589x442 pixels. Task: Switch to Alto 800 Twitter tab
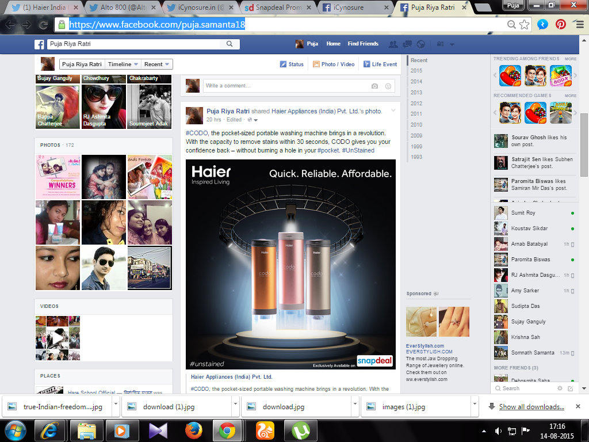[x=123, y=7]
